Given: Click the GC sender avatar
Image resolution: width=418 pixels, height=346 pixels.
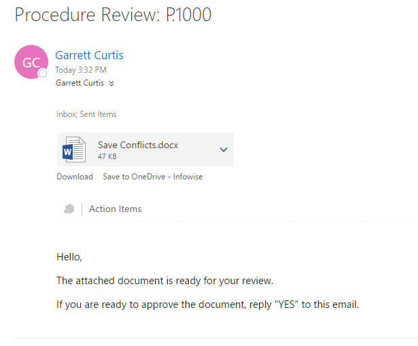Looking at the screenshot, I should coord(31,62).
